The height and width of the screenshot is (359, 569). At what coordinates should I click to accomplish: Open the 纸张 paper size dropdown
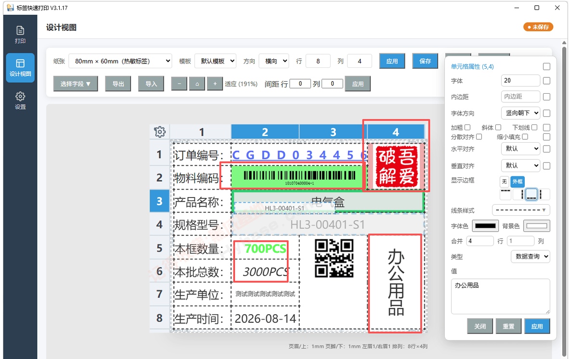pos(120,61)
